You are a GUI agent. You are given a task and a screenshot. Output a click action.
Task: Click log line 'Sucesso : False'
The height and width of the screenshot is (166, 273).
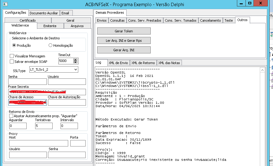pyautogui.click(x=118, y=143)
